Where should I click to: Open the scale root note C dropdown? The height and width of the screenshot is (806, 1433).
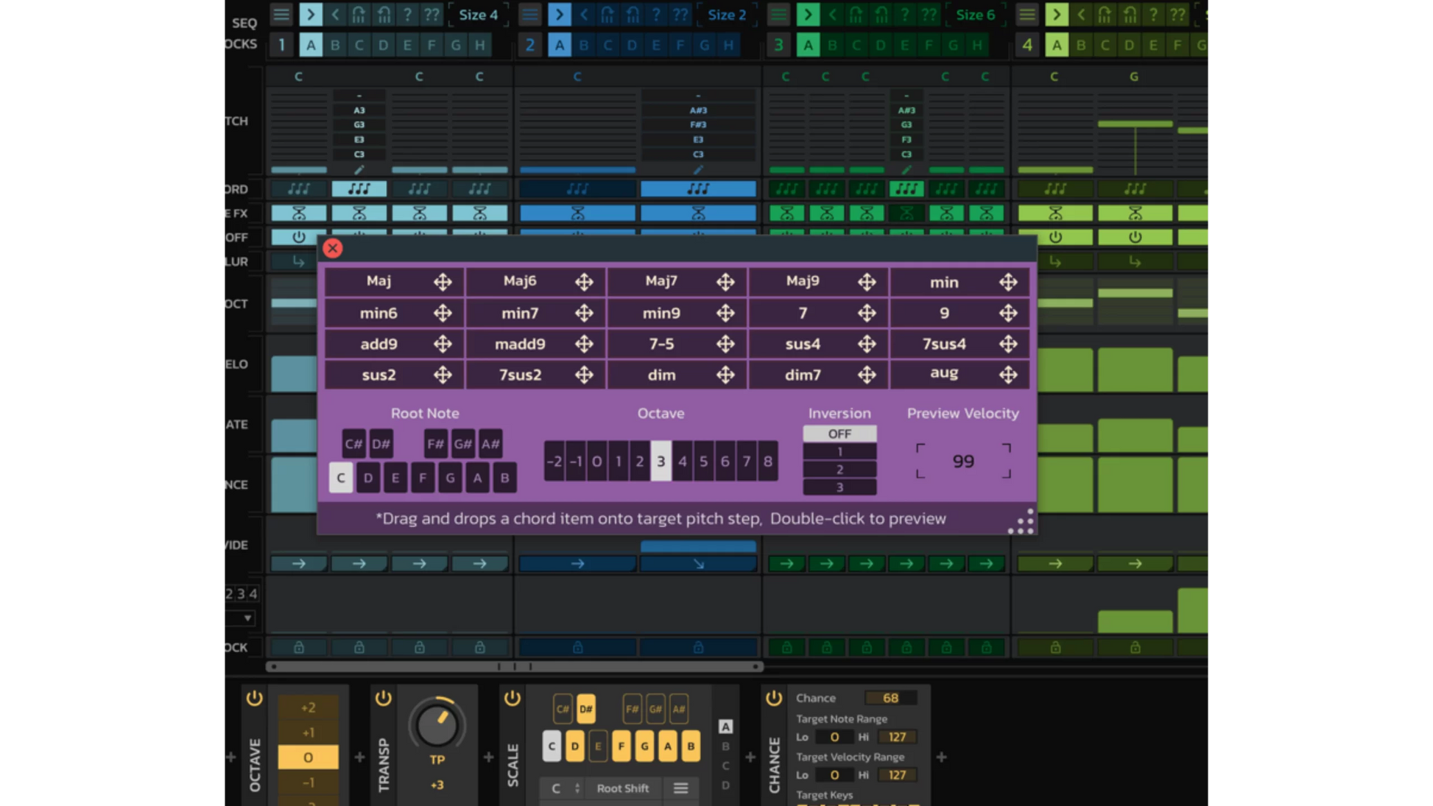tap(565, 788)
